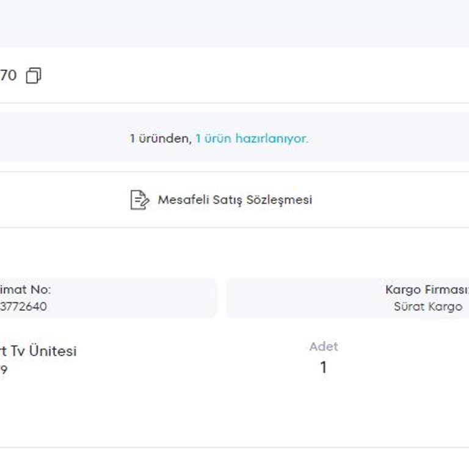
Task: Select the shipment number ending 3772640
Action: click(x=23, y=307)
